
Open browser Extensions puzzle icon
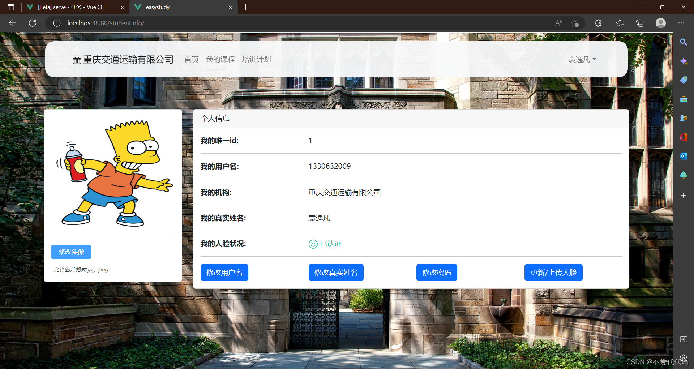tap(598, 23)
